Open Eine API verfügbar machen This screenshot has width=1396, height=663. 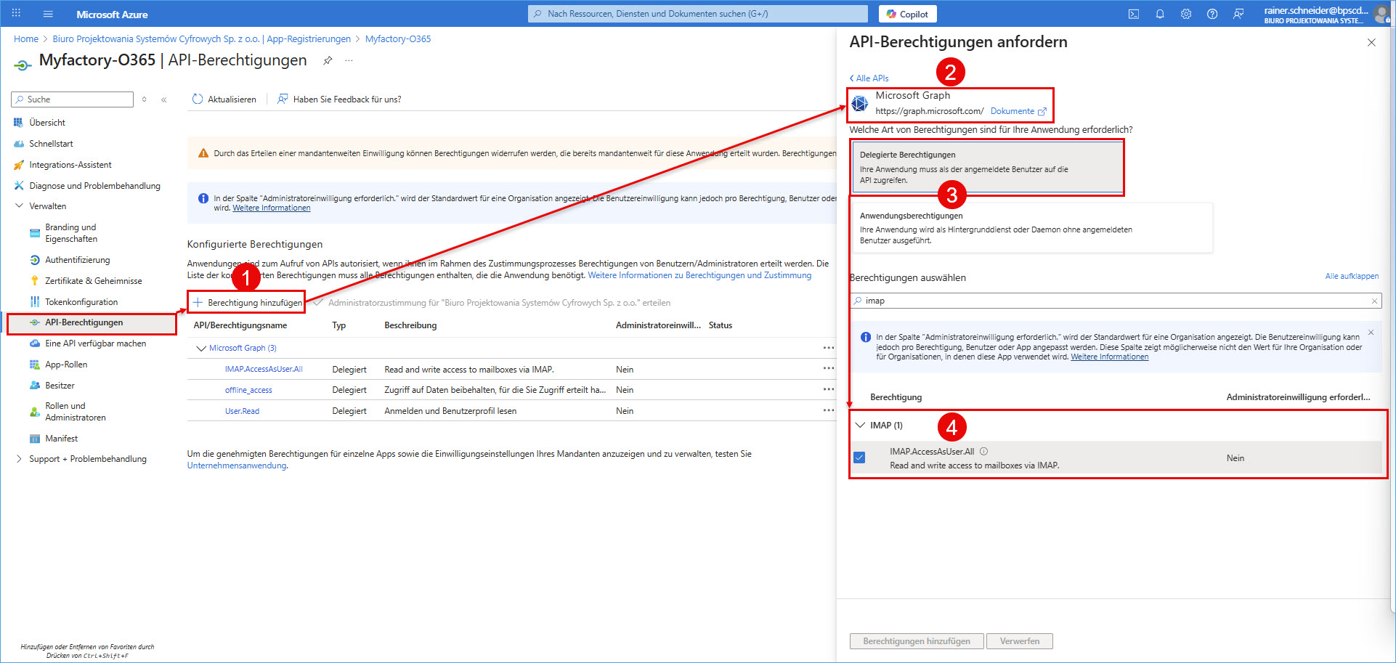(x=96, y=343)
